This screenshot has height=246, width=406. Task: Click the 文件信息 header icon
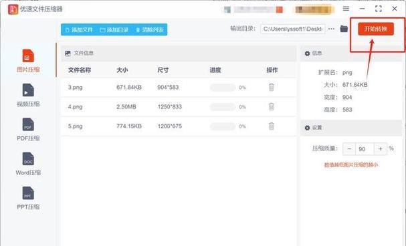pos(68,53)
